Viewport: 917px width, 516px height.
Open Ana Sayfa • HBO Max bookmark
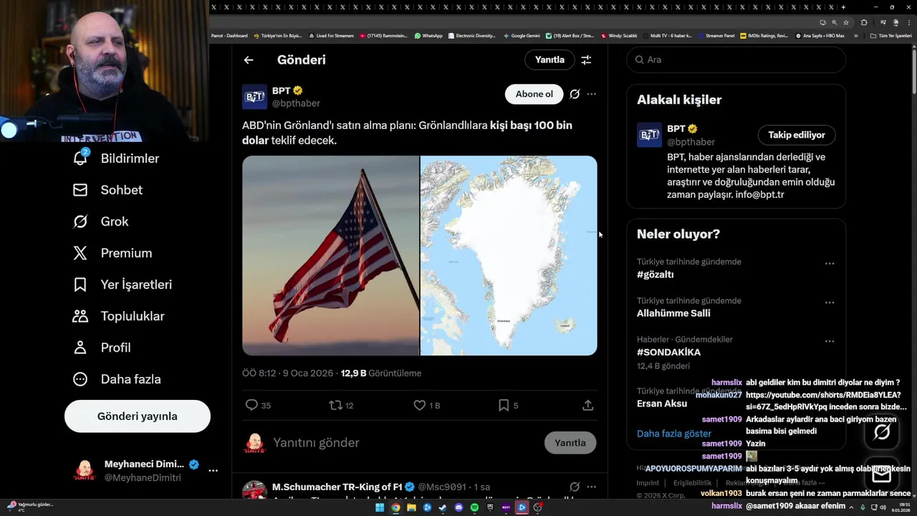[x=820, y=35]
